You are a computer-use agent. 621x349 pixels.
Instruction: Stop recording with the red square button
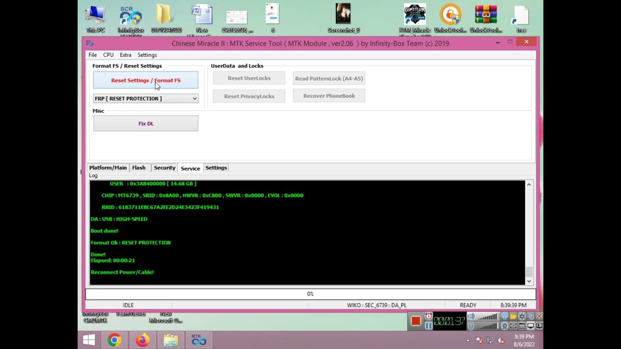click(416, 321)
